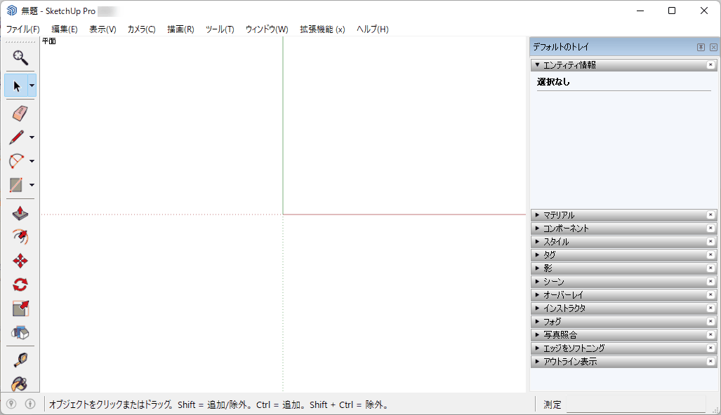Toggle auto-hide pin on default tray

point(701,47)
